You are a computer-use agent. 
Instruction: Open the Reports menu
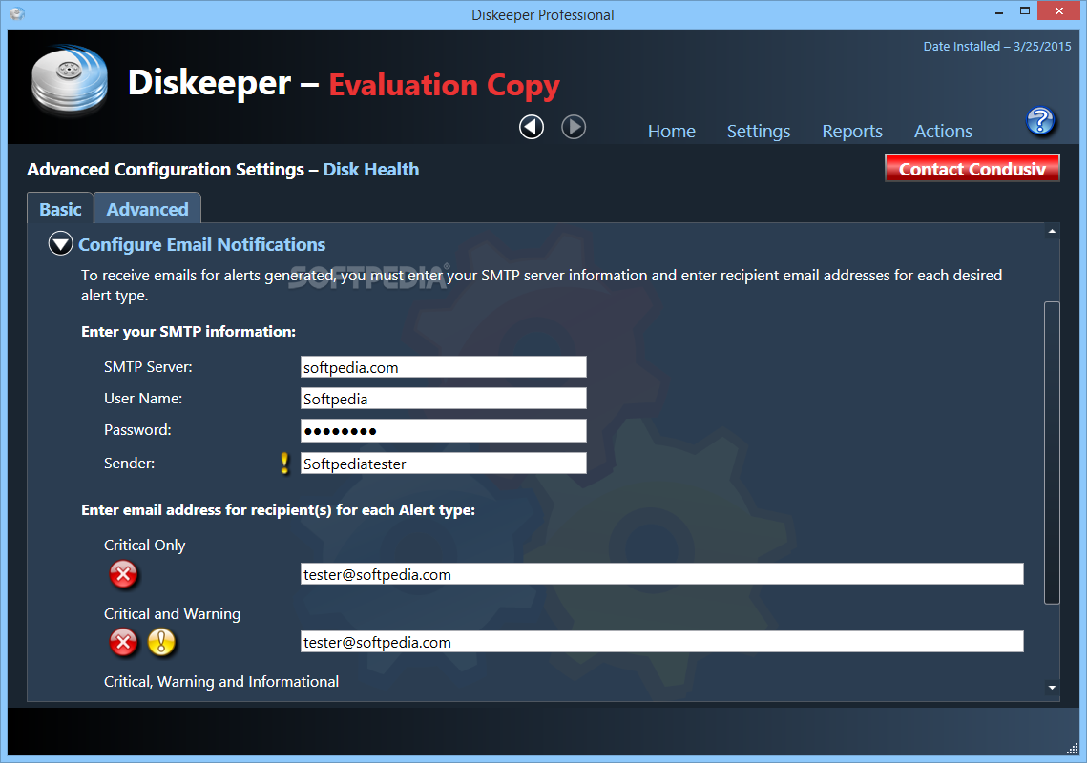point(852,131)
